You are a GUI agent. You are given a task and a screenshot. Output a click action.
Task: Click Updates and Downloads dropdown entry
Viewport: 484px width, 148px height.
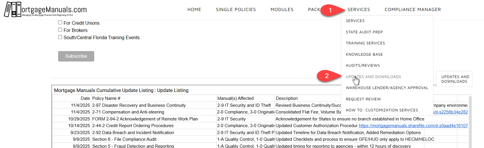(x=373, y=77)
